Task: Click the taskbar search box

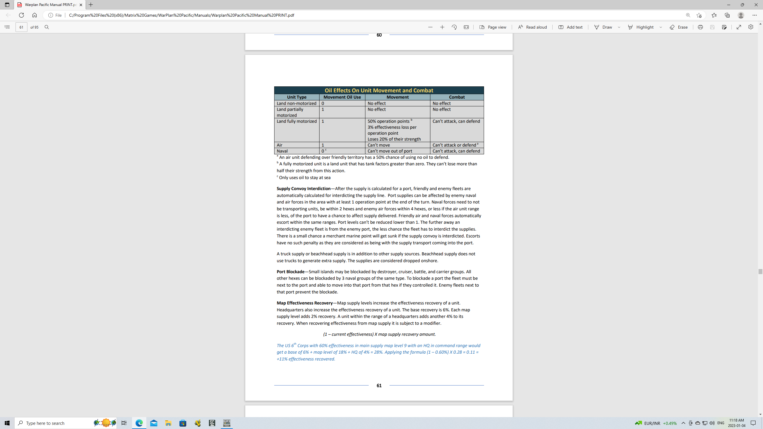Action: point(66,423)
